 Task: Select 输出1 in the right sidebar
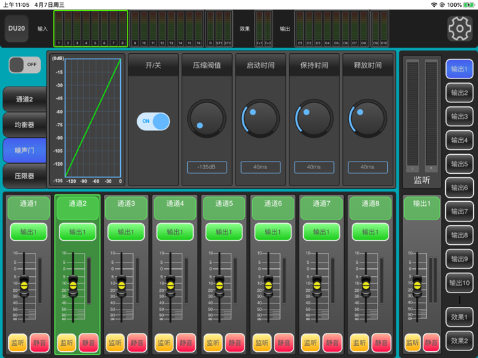(x=459, y=69)
